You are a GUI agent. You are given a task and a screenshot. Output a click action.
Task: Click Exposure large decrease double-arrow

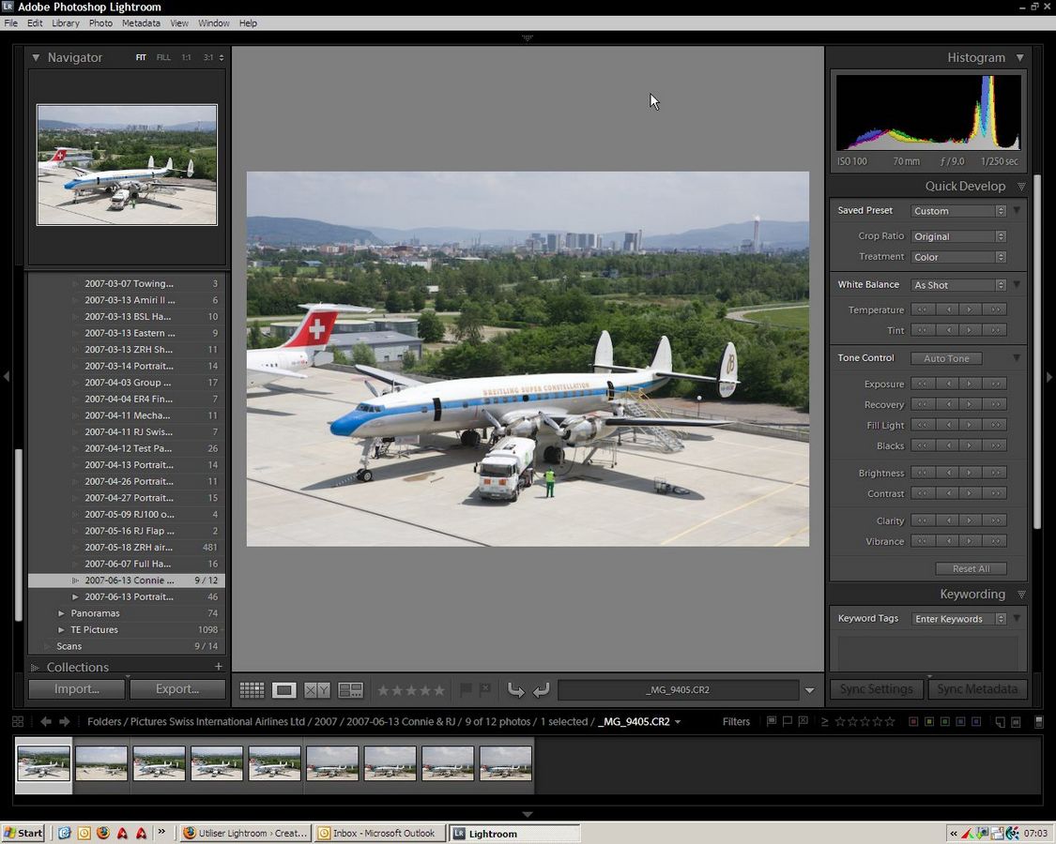(922, 384)
